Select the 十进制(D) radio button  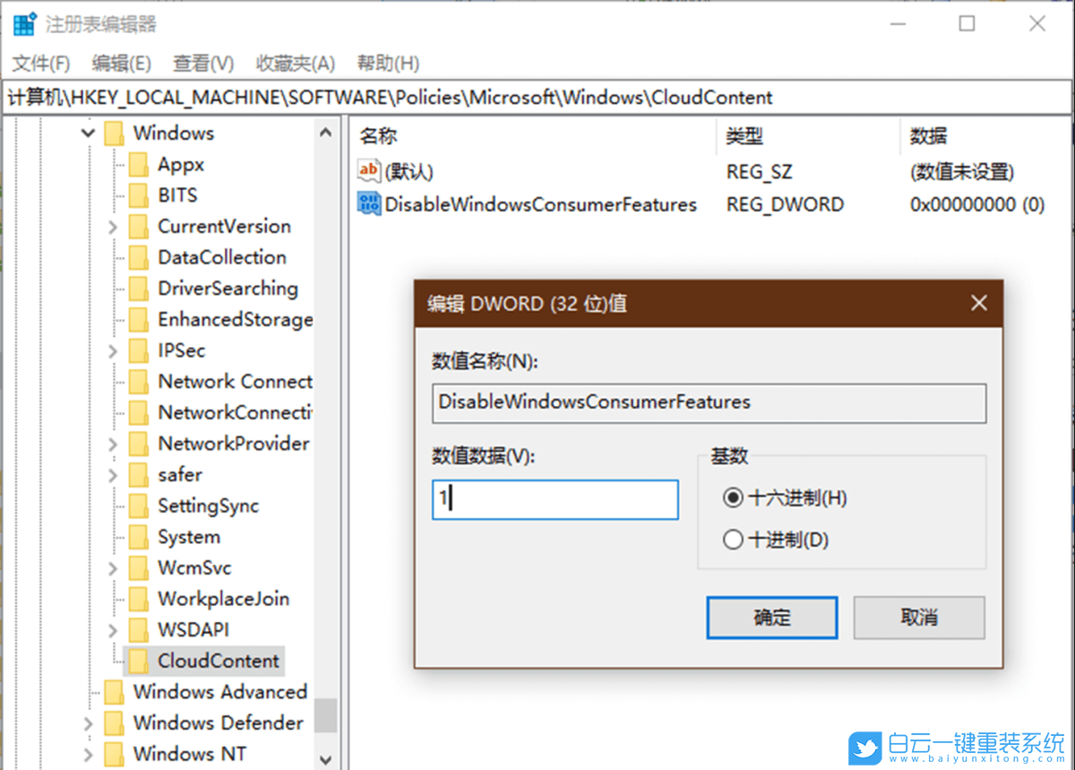tap(733, 540)
